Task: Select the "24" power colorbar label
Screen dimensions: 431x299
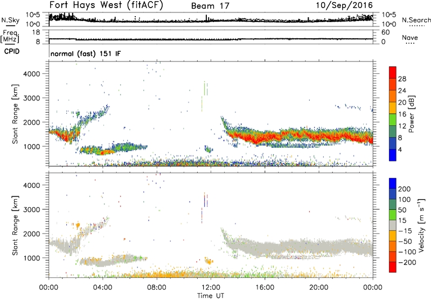Action: [402, 91]
